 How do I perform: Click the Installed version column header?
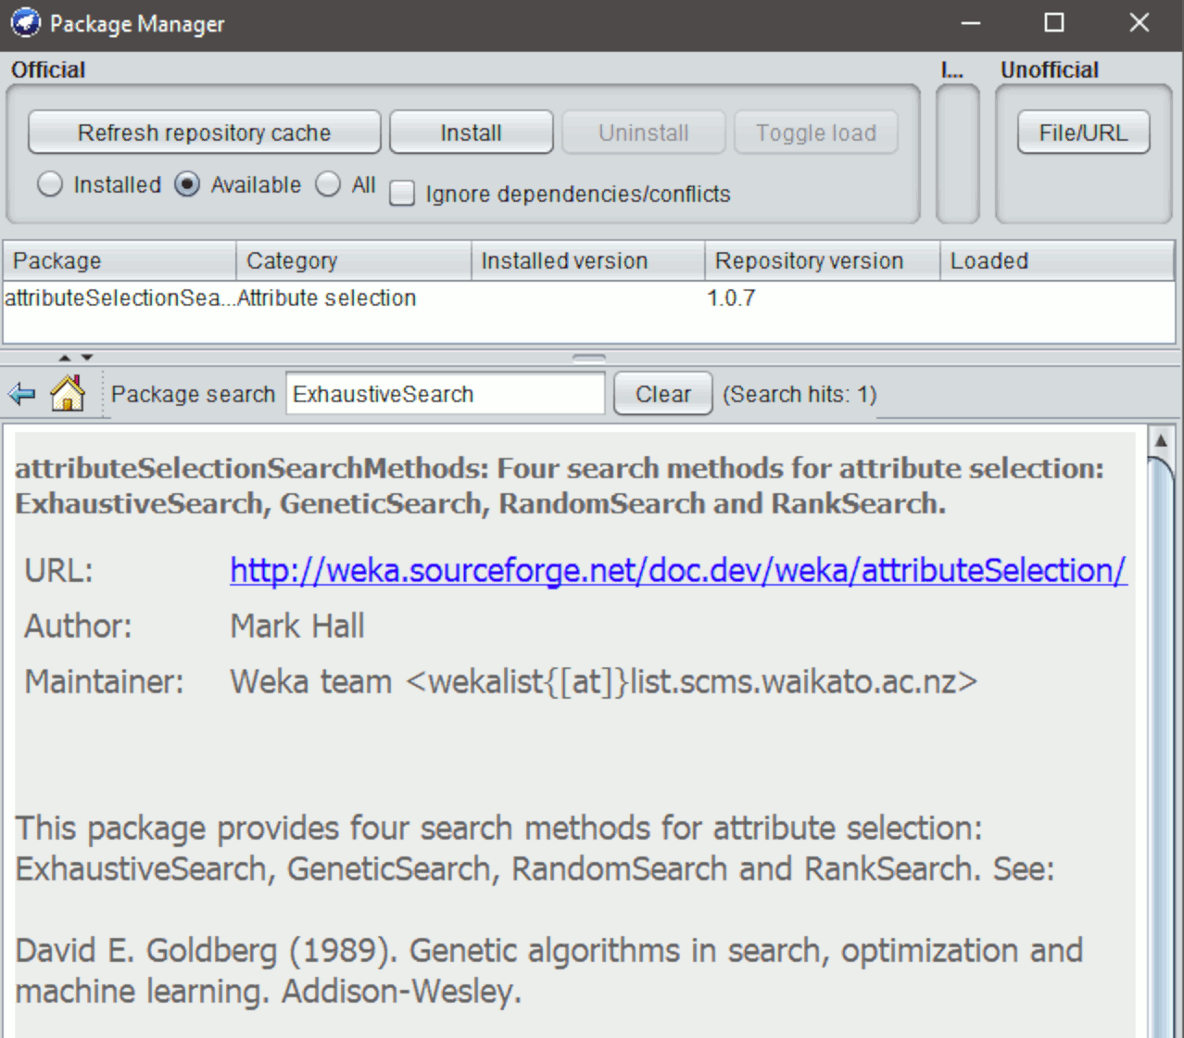tap(588, 261)
